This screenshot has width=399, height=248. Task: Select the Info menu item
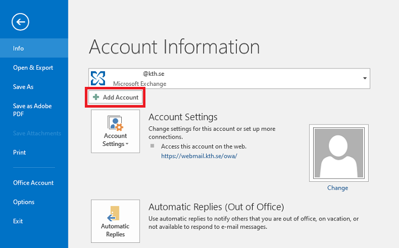[19, 48]
